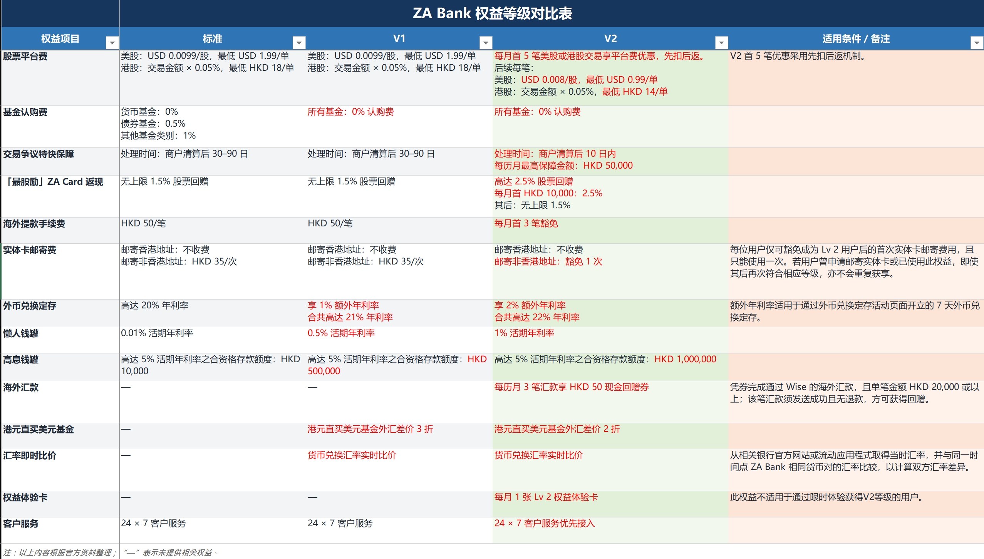Viewport: 984px width, 559px height.
Task: Open filter dropdown for 标准 column
Action: pos(299,43)
